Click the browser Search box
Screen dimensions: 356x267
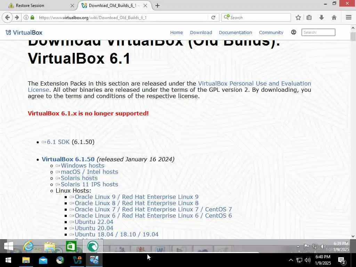[256, 17]
